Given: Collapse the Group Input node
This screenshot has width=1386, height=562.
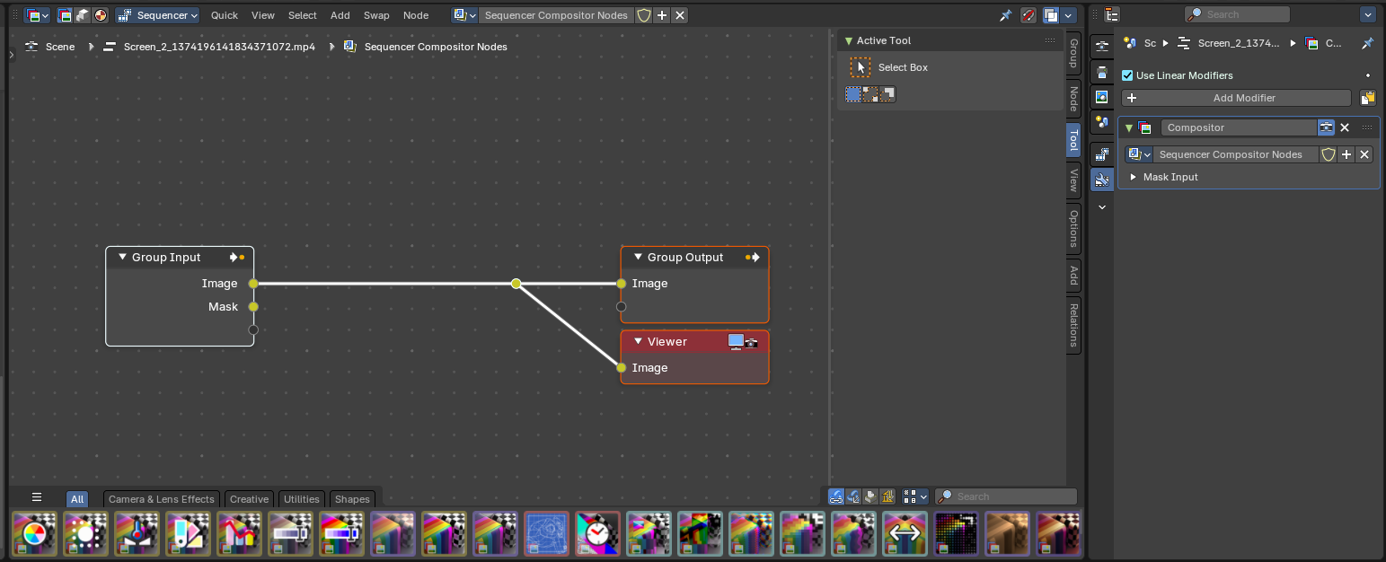Looking at the screenshot, I should coord(123,258).
